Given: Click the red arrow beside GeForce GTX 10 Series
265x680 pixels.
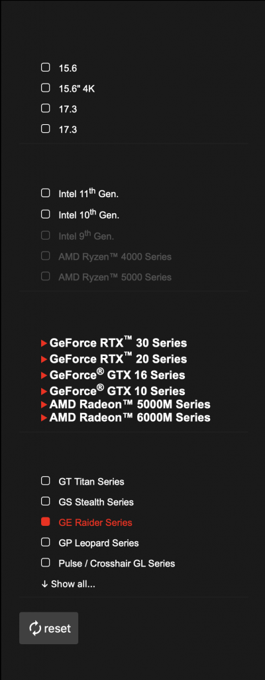Looking at the screenshot, I should [44, 392].
